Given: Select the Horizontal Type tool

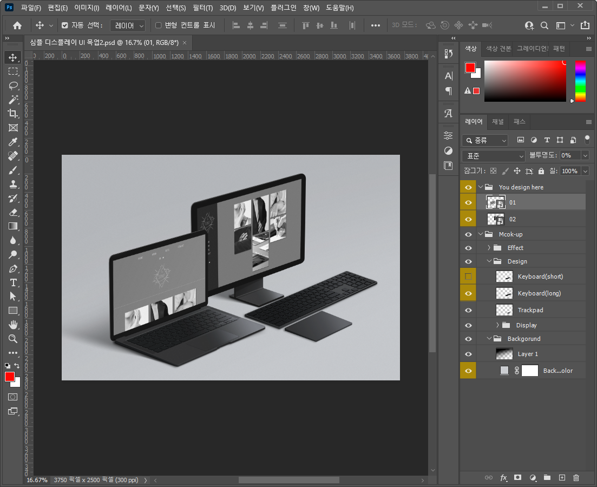Looking at the screenshot, I should [x=13, y=282].
